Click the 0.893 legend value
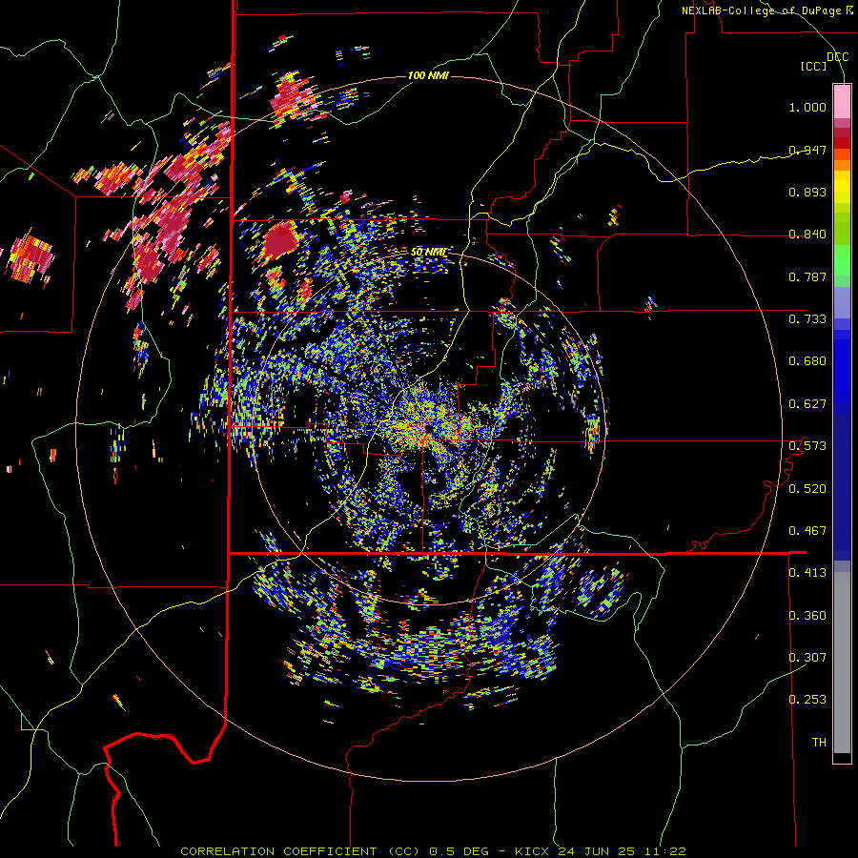This screenshot has height=858, width=858. click(x=807, y=192)
